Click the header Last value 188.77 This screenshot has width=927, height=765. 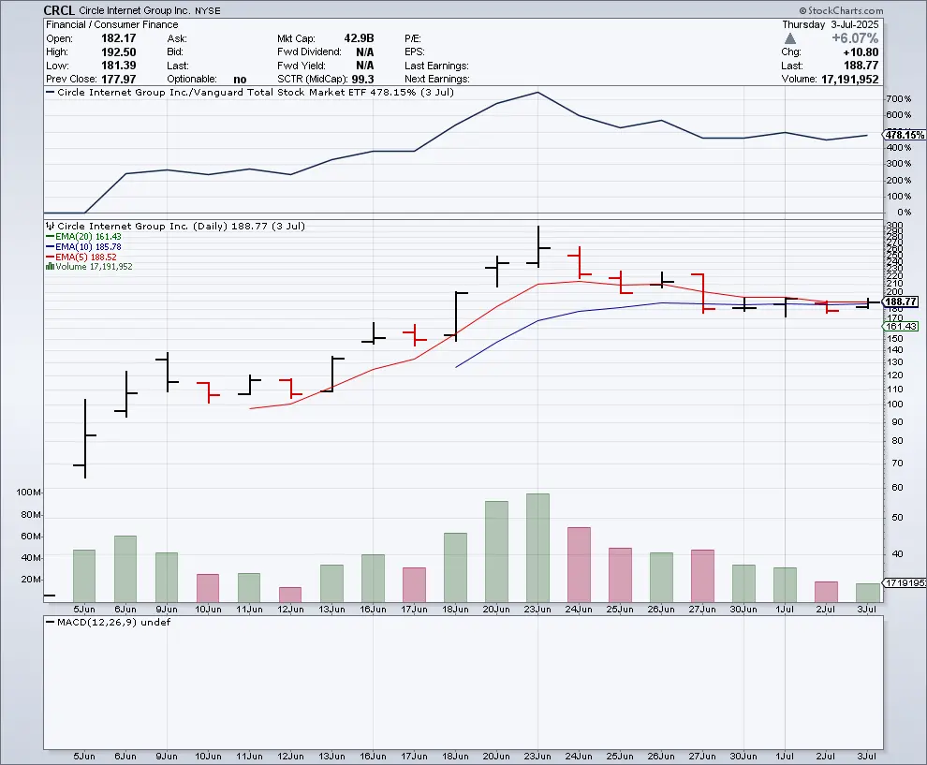861,66
